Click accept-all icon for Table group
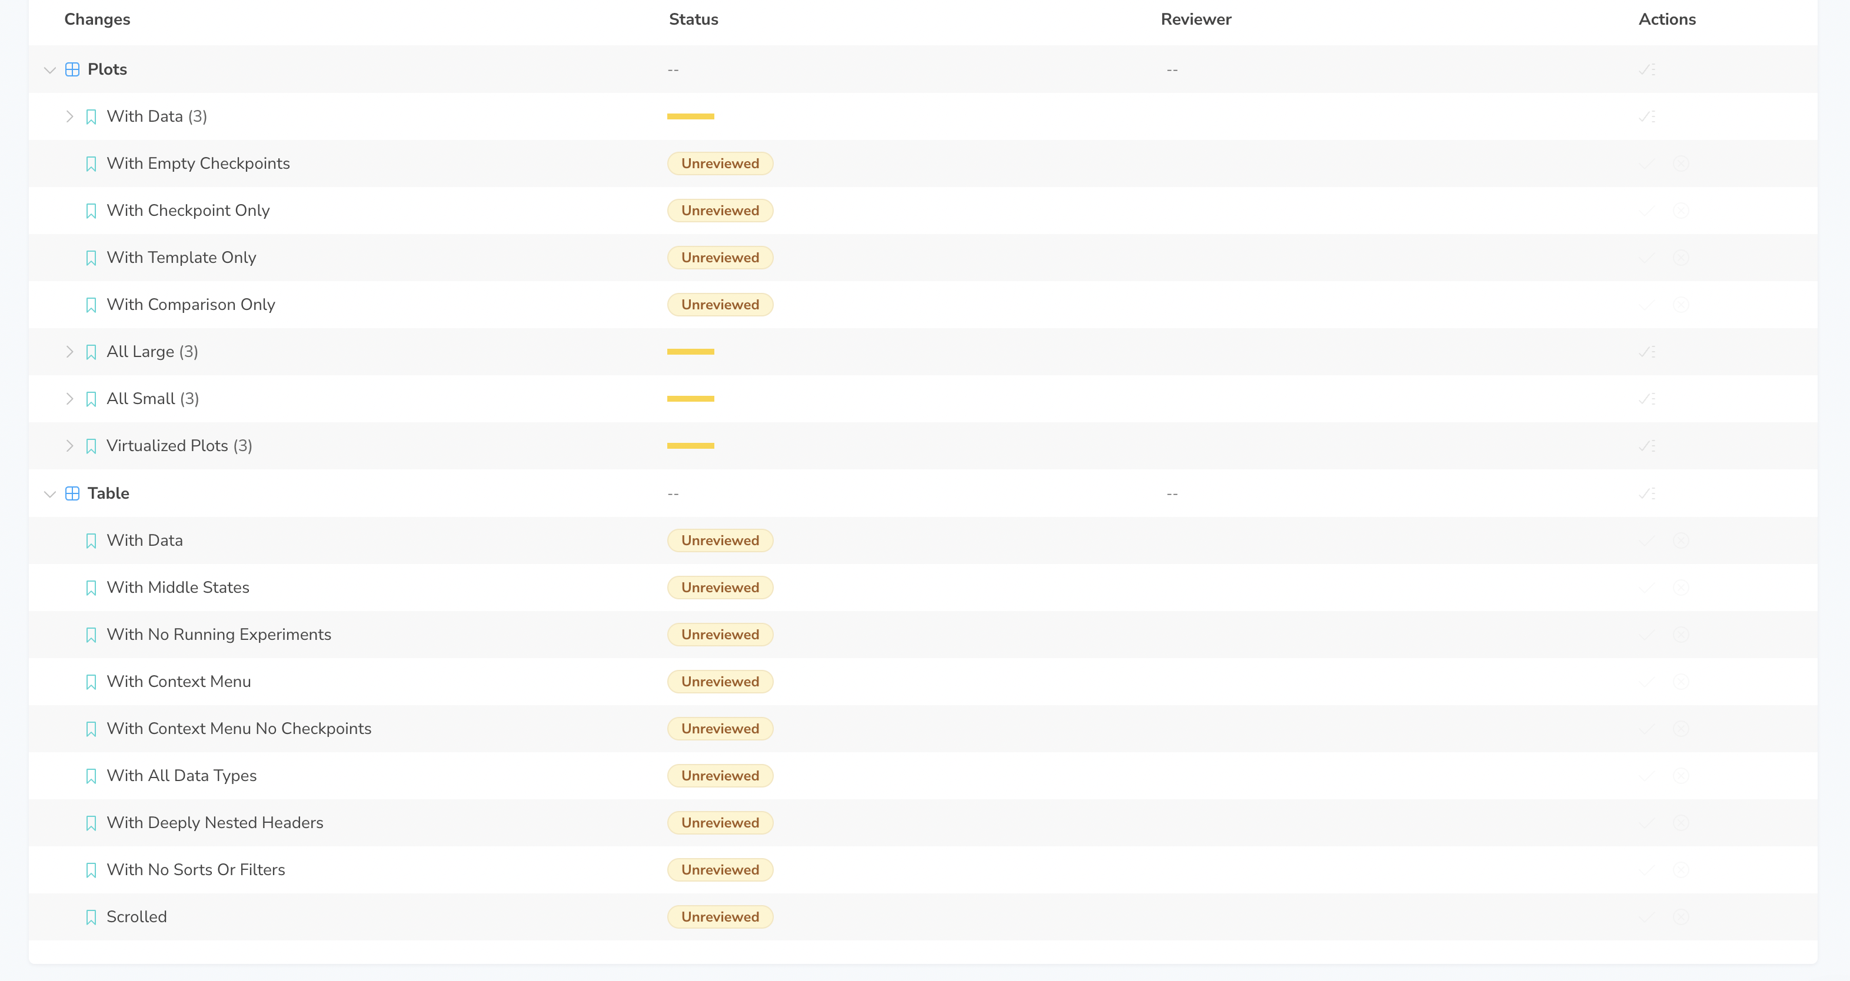Screen dimensions: 1850x981 pos(1647,493)
